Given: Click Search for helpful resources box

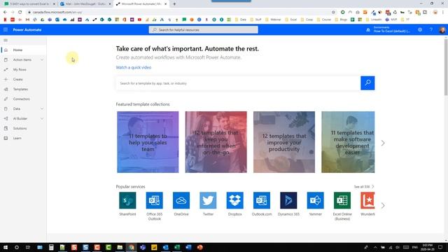Looking at the screenshot, I should [x=203, y=29].
